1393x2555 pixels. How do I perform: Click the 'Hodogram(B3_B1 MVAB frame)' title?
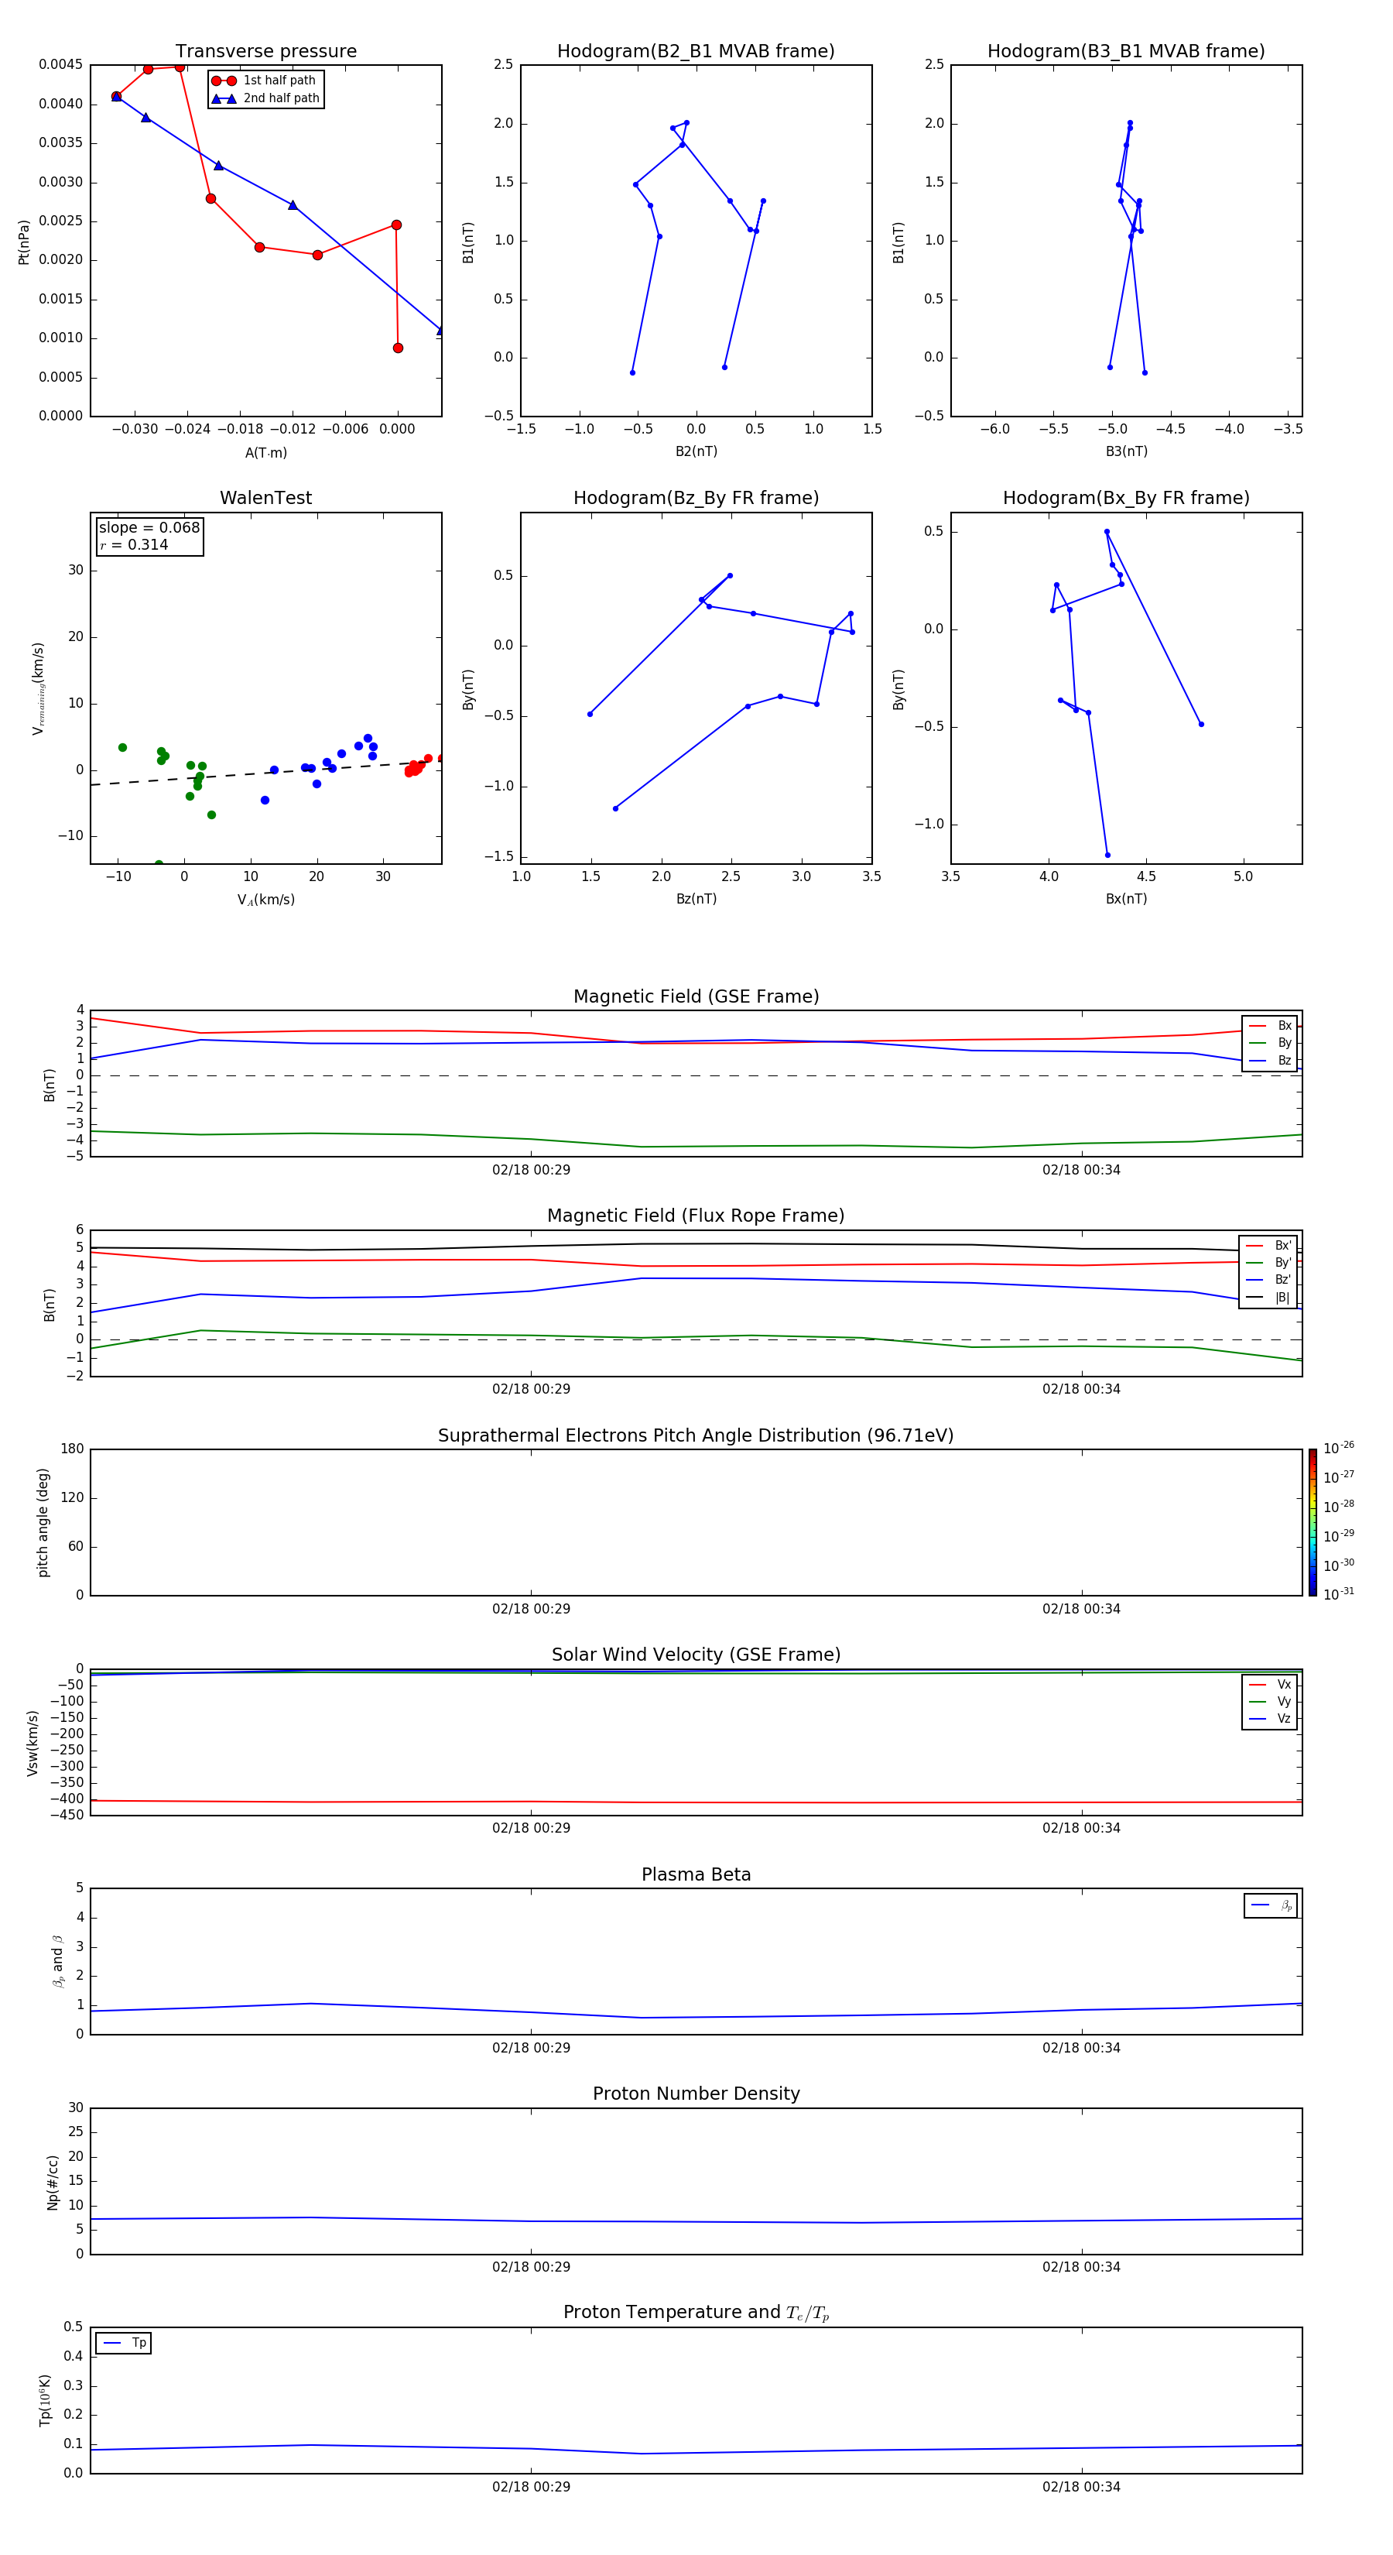pyautogui.click(x=1126, y=50)
